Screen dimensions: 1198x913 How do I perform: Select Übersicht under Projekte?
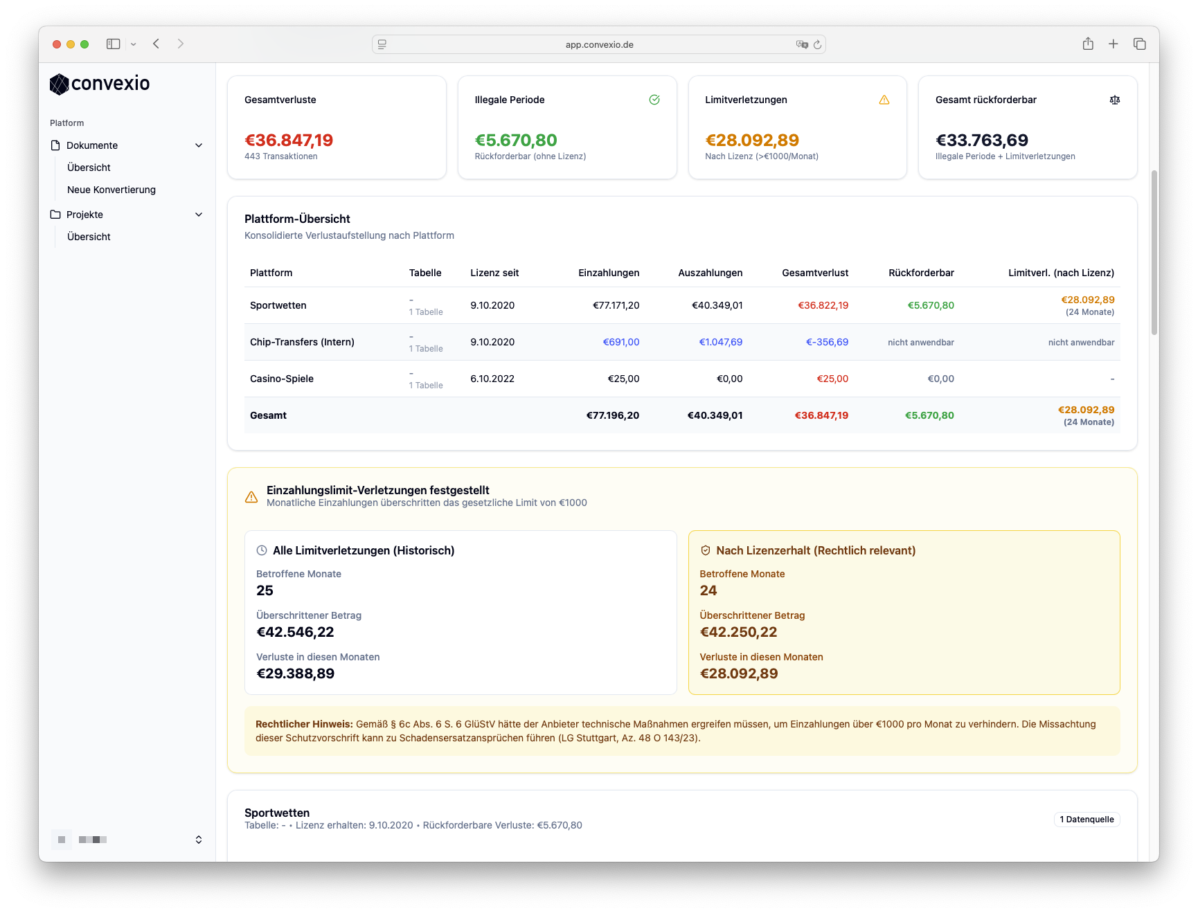pyautogui.click(x=89, y=237)
